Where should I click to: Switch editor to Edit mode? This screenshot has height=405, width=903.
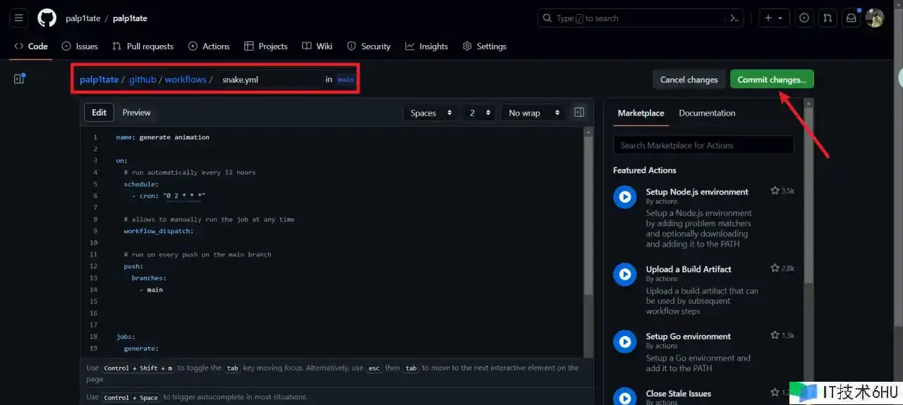[99, 113]
